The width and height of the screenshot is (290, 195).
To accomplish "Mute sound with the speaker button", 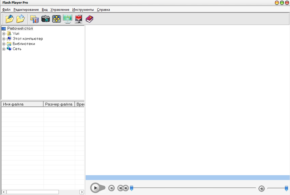I will pyautogui.click(x=261, y=188).
